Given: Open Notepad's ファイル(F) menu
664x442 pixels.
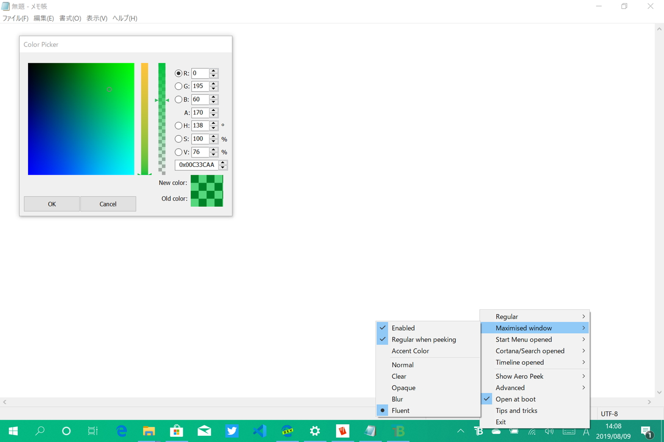Looking at the screenshot, I should click(16, 18).
